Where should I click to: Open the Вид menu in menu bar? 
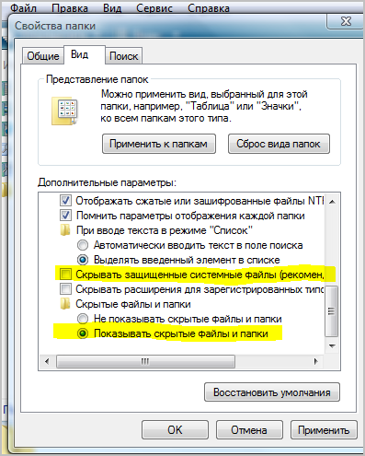pyautogui.click(x=112, y=8)
